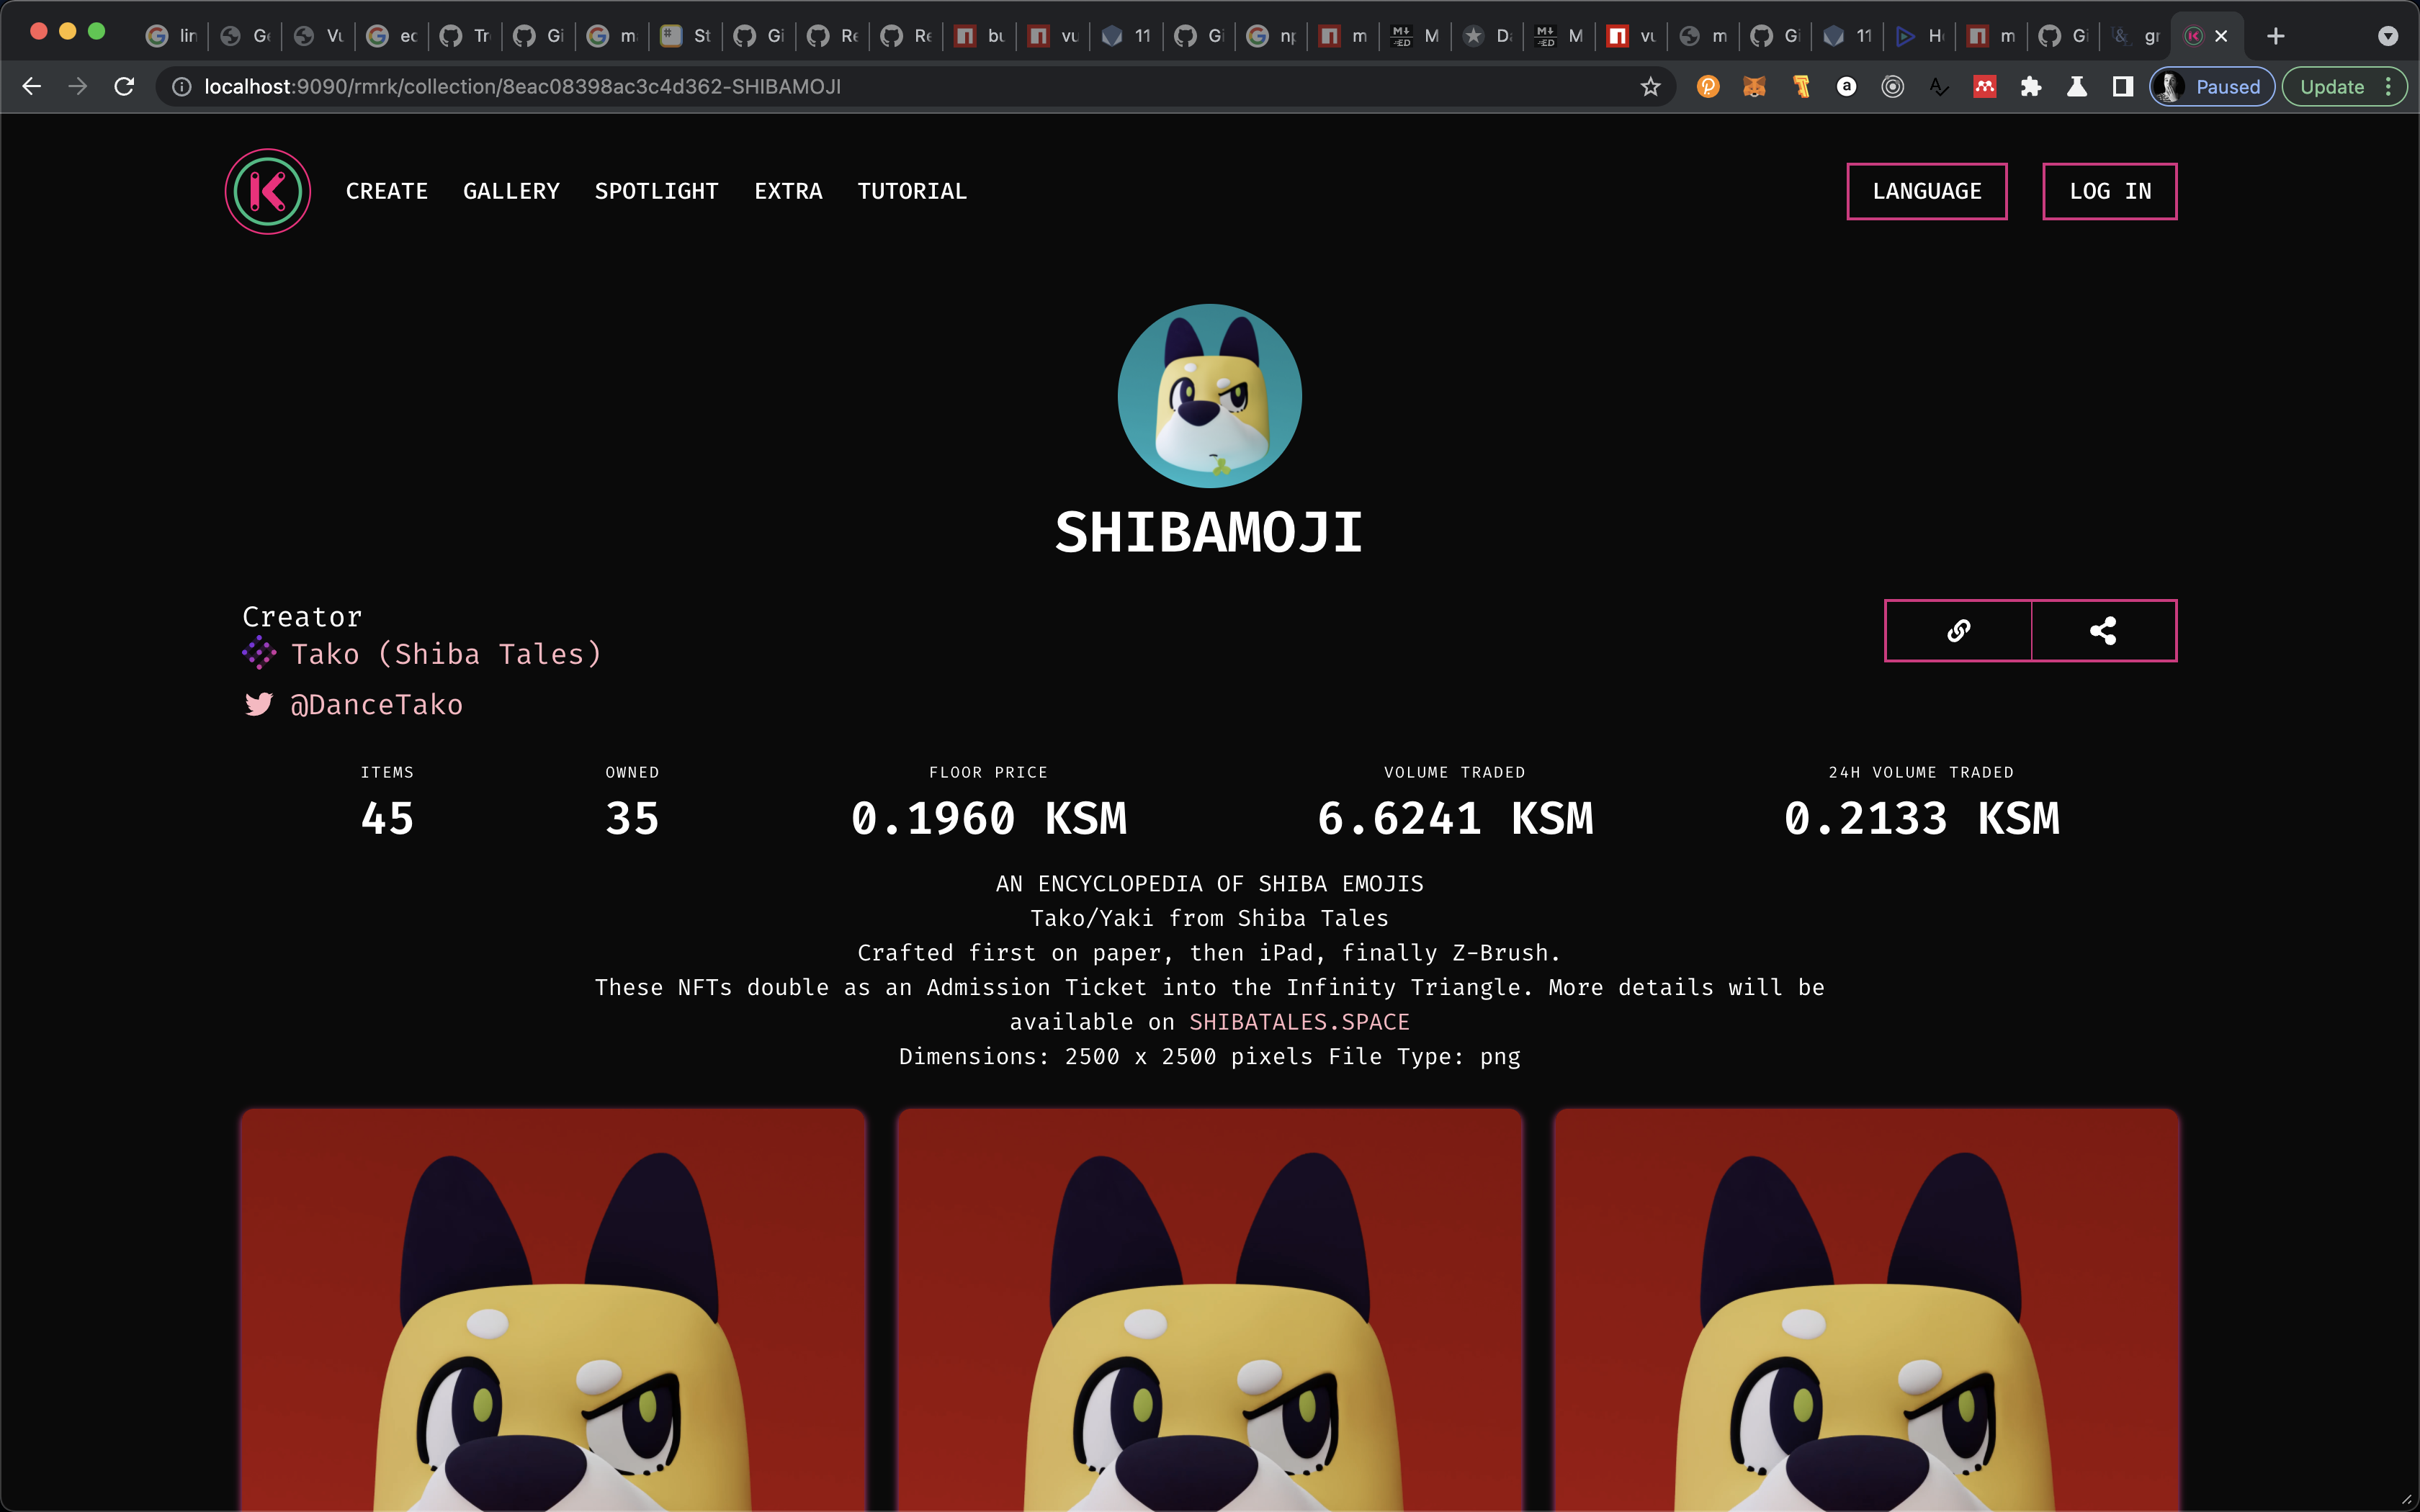2420x1512 pixels.
Task: Bookmark this page with the star icon
Action: (x=1650, y=87)
